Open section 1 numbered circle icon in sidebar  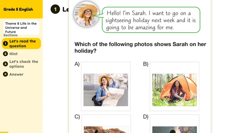click(x=6, y=44)
